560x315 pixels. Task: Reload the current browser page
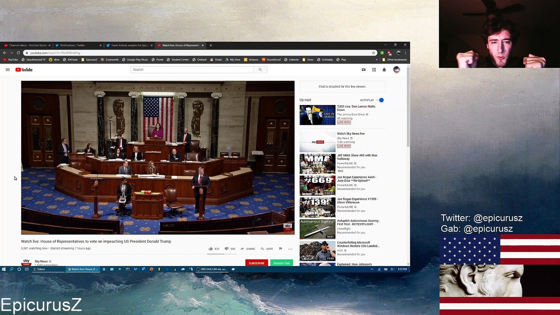coord(18,53)
